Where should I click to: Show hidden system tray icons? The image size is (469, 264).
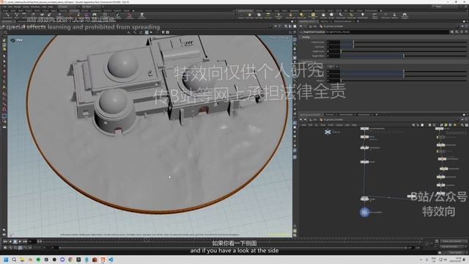point(421,260)
